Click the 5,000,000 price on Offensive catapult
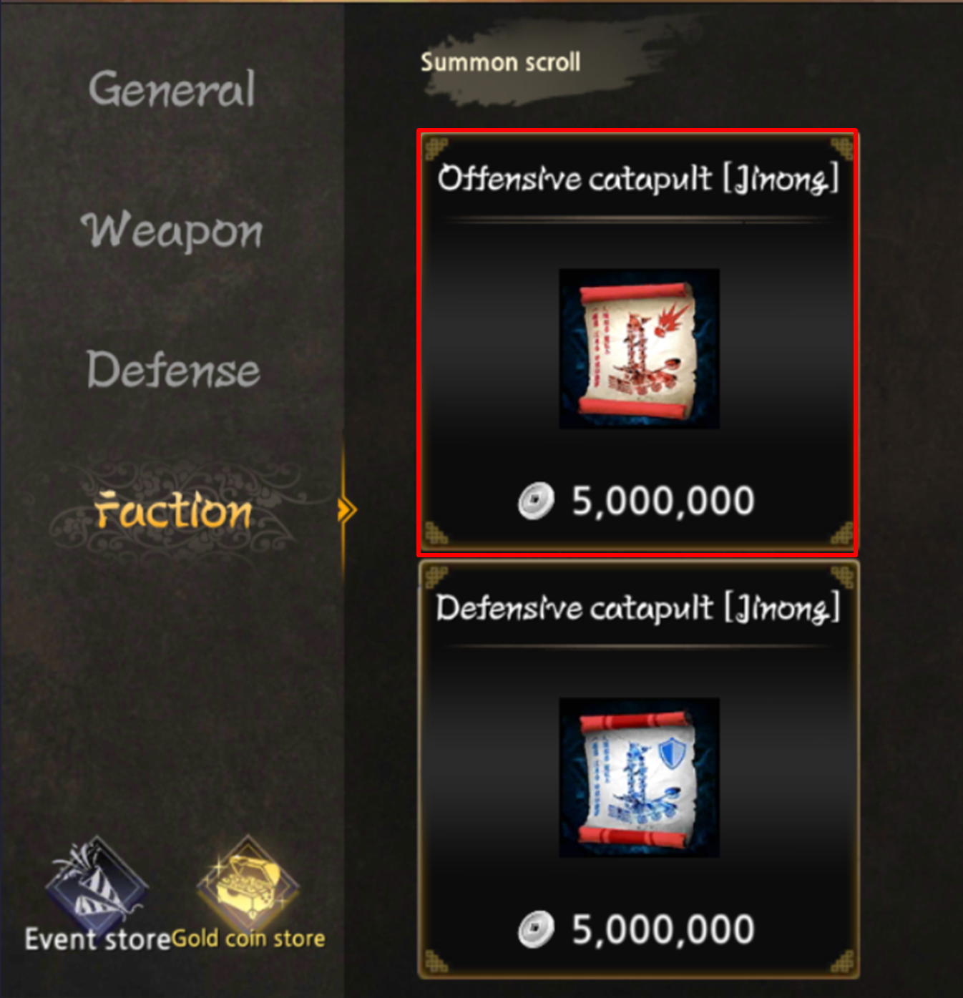This screenshot has height=998, width=963. (663, 501)
